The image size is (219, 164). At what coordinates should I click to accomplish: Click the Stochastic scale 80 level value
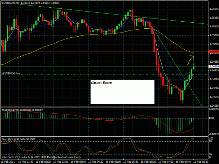(211, 141)
